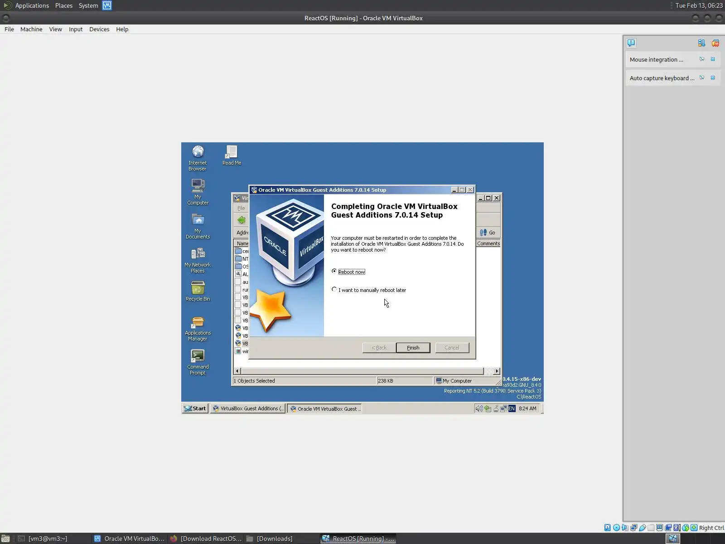The image size is (725, 544).
Task: Click the Finish button in setup wizard
Action: pos(413,348)
